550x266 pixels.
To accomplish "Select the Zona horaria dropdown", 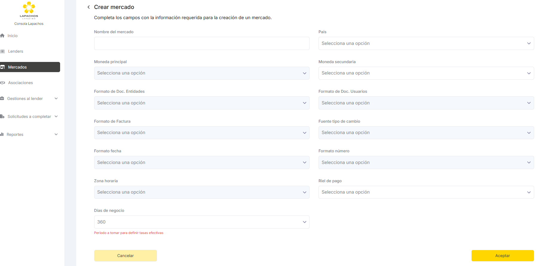I will tap(202, 192).
